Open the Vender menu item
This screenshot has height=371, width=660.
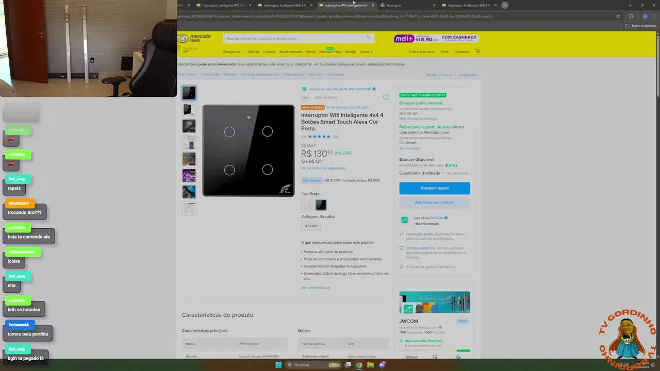[350, 52]
